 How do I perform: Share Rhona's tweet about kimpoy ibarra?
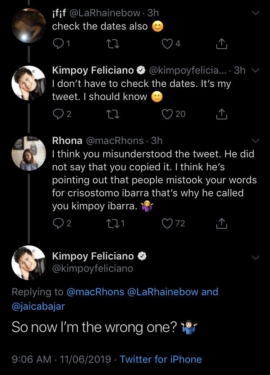[221, 224]
